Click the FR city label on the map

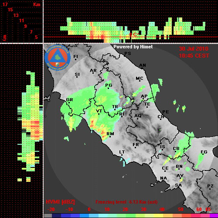136,145
